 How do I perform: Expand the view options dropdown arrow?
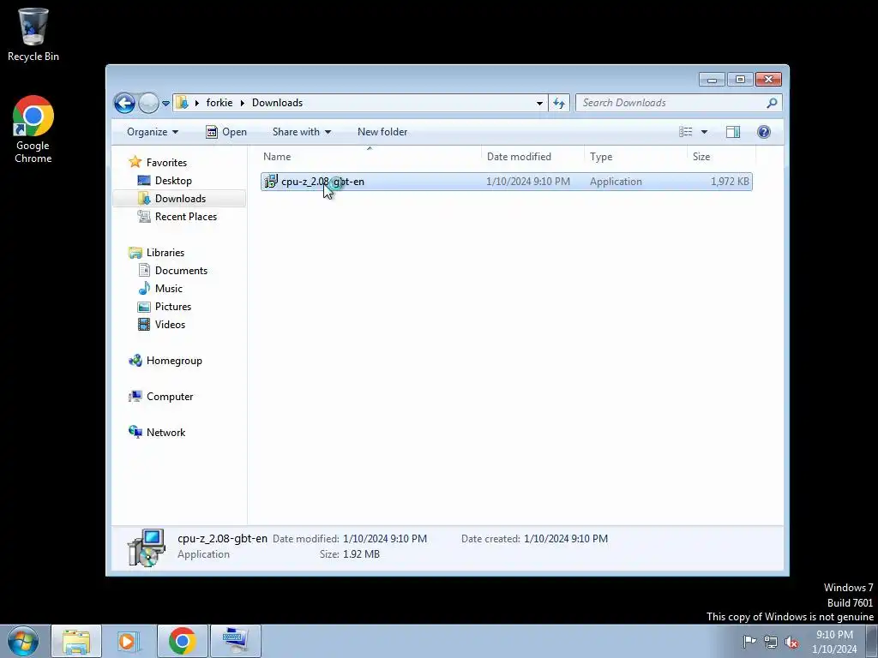(x=705, y=132)
